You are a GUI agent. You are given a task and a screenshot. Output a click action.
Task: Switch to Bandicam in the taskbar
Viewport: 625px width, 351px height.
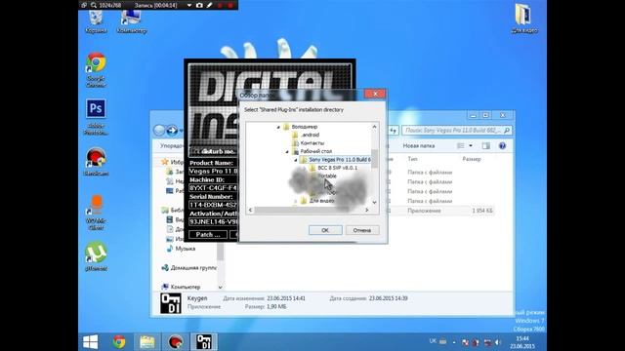click(176, 341)
